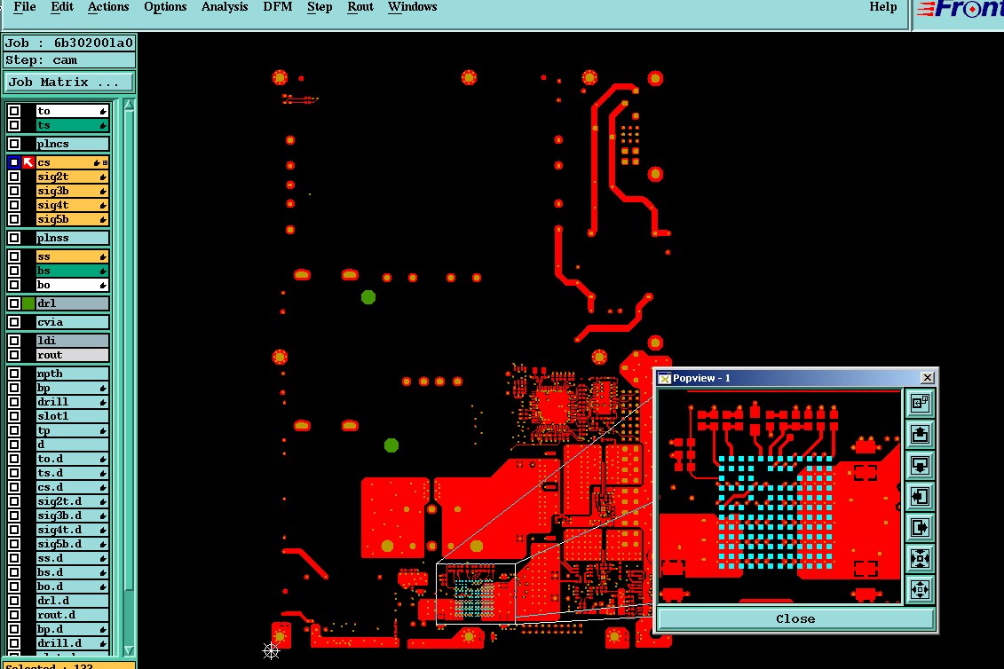Open the Step menu
Image resolution: width=1004 pixels, height=669 pixels.
(x=320, y=7)
